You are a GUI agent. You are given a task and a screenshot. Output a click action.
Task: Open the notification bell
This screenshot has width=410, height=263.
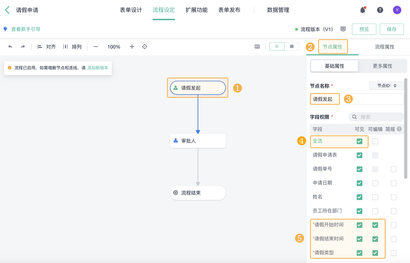coord(363,10)
